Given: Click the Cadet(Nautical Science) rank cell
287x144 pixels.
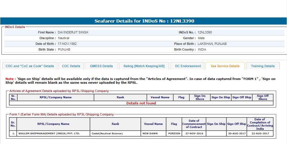Looking at the screenshot, I should pos(107,133).
